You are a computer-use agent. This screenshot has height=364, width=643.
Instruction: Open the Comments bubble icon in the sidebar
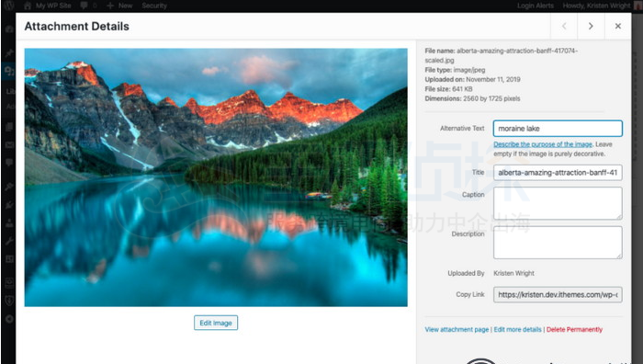9,163
